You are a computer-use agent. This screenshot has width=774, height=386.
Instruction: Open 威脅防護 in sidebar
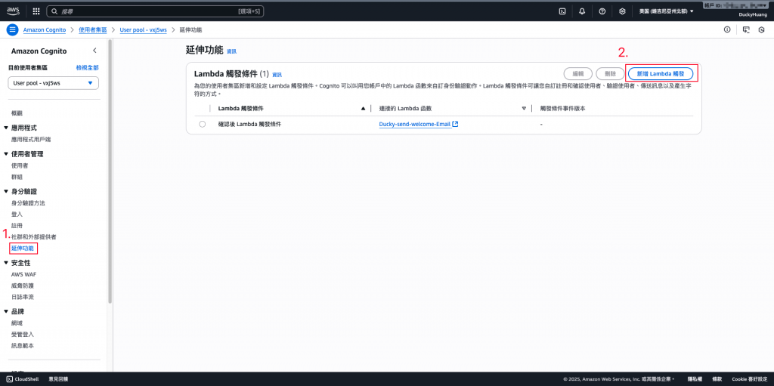tap(22, 286)
